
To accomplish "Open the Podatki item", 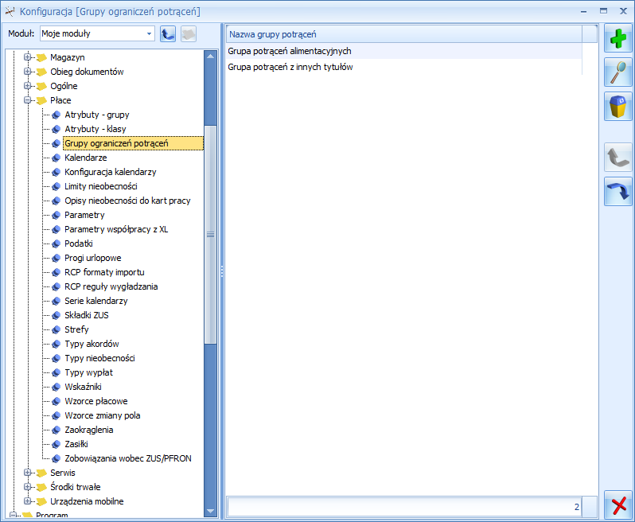I will click(x=79, y=243).
